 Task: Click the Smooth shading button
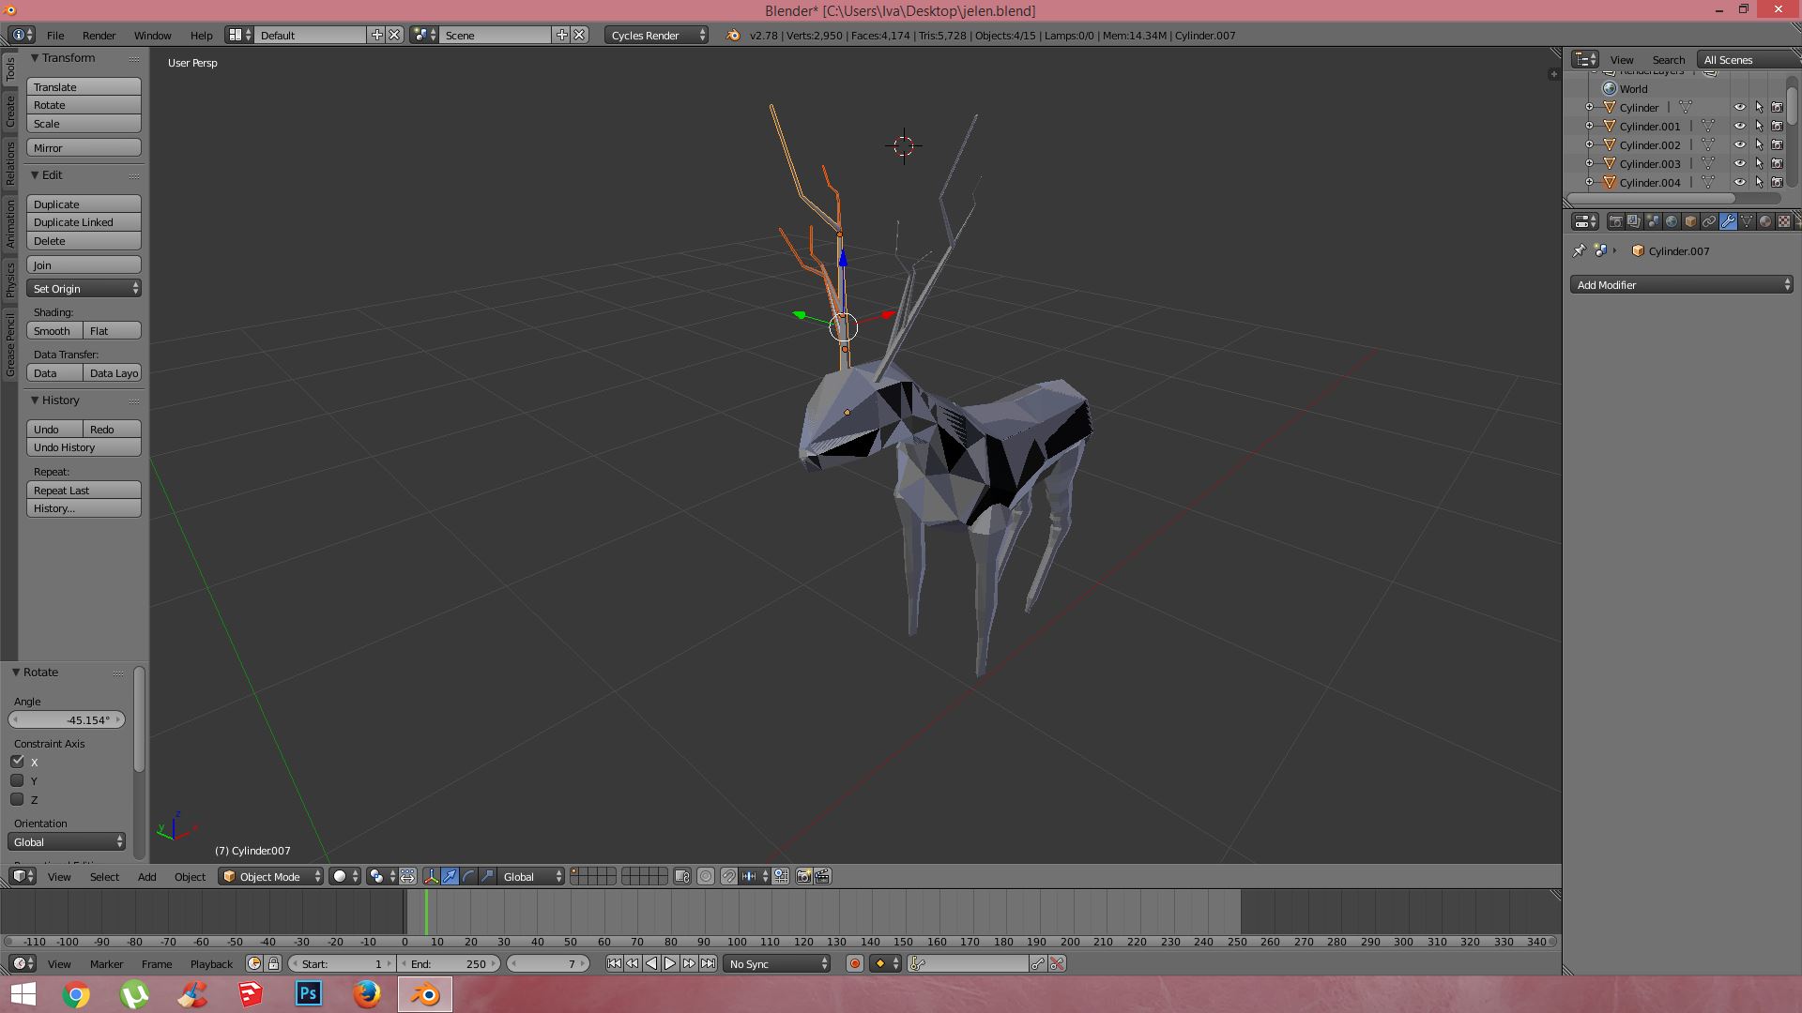point(53,330)
